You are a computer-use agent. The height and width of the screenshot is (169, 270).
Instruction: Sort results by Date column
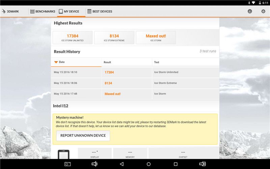click(76, 62)
